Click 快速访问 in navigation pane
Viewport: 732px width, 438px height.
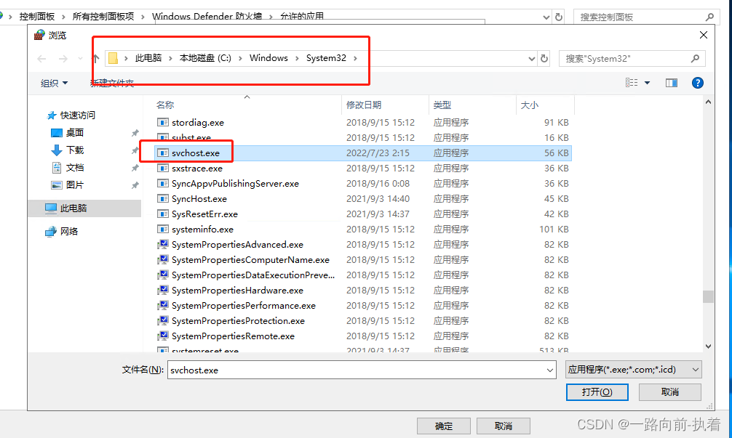(x=78, y=115)
